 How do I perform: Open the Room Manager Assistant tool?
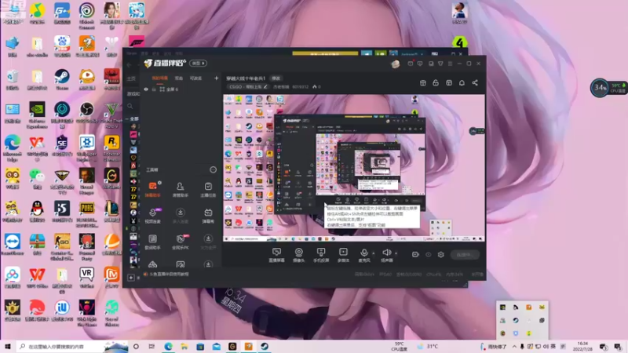181,189
